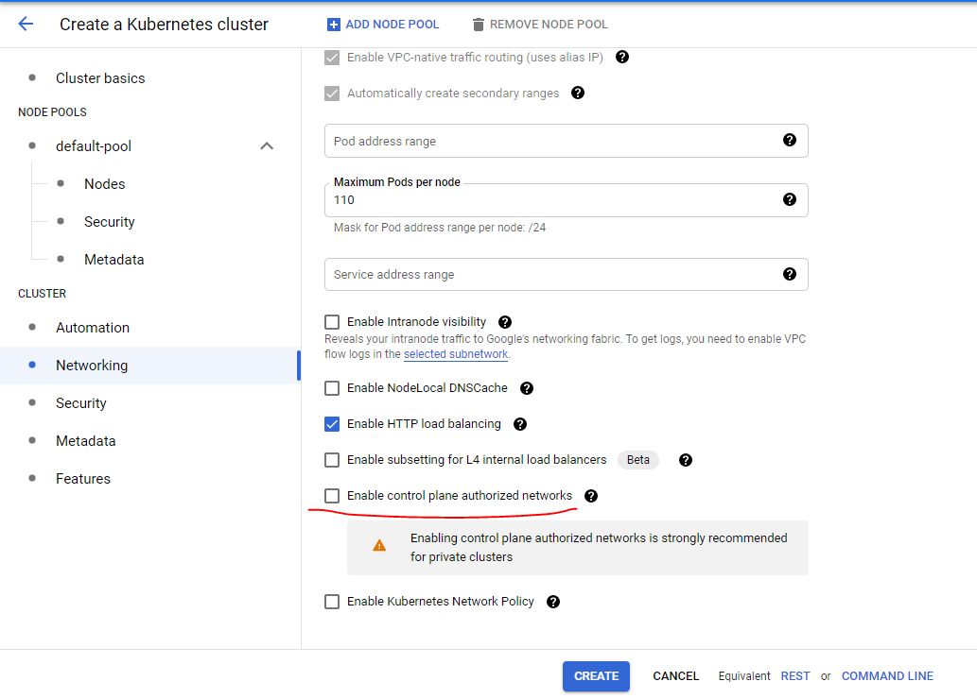Open help for L4 internal load balancers subsetting
Viewport: 977px width, 699px height.
(686, 460)
